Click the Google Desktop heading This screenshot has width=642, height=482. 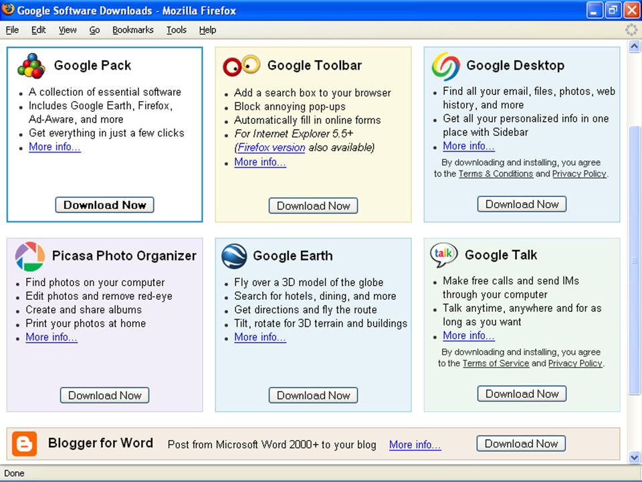(516, 66)
